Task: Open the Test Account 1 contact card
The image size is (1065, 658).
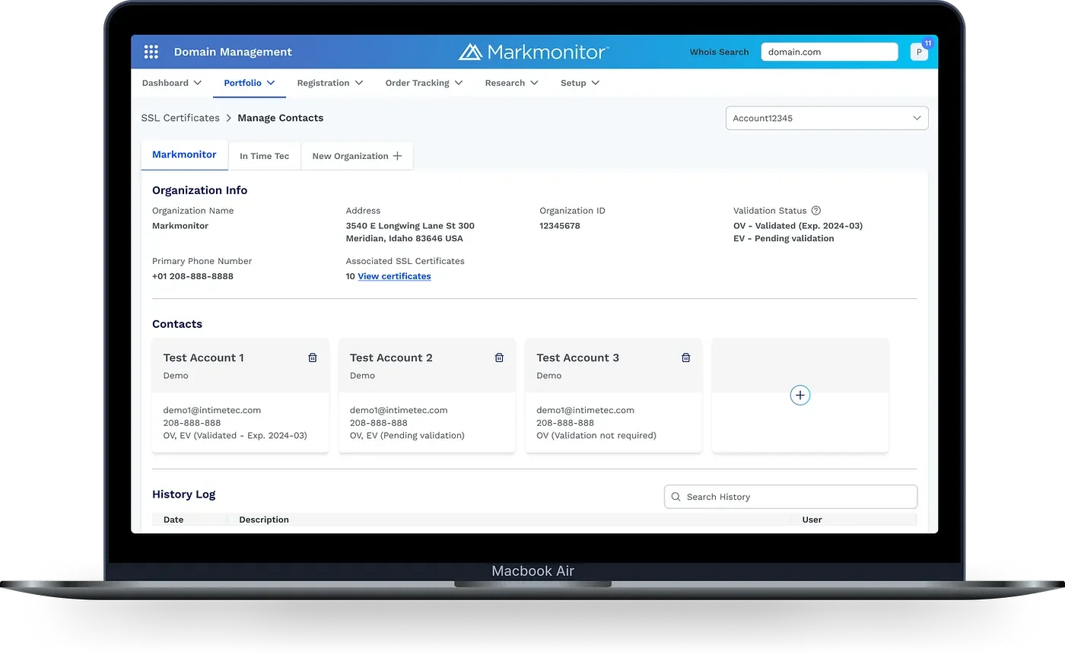Action: [240, 396]
